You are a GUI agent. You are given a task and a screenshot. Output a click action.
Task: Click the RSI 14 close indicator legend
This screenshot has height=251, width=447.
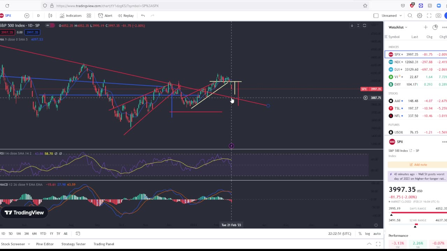click(15, 153)
